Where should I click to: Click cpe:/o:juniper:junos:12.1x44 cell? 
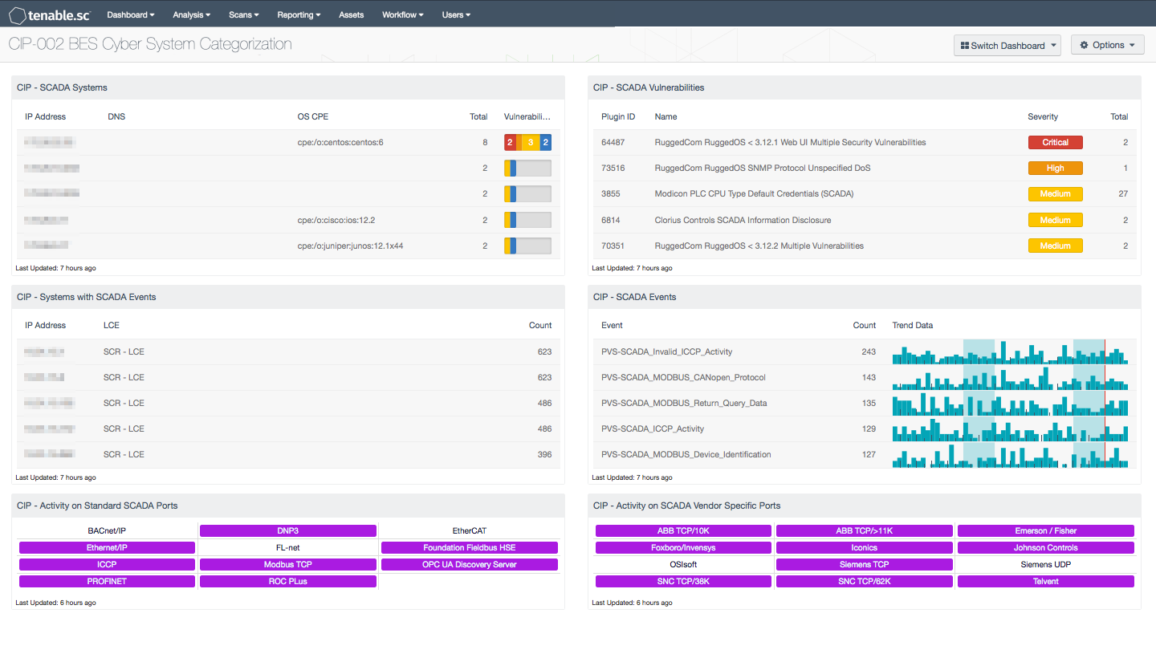pyautogui.click(x=350, y=246)
